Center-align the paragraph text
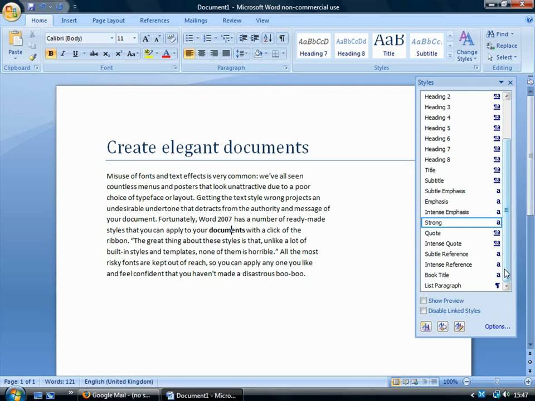The image size is (535, 401). pos(202,53)
